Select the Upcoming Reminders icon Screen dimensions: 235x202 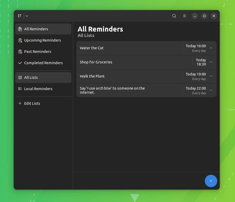click(x=20, y=40)
